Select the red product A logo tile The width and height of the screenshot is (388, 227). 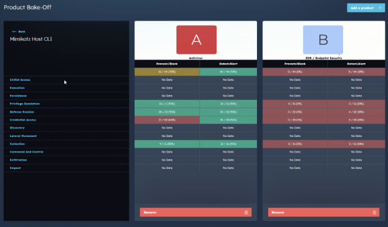click(x=196, y=39)
